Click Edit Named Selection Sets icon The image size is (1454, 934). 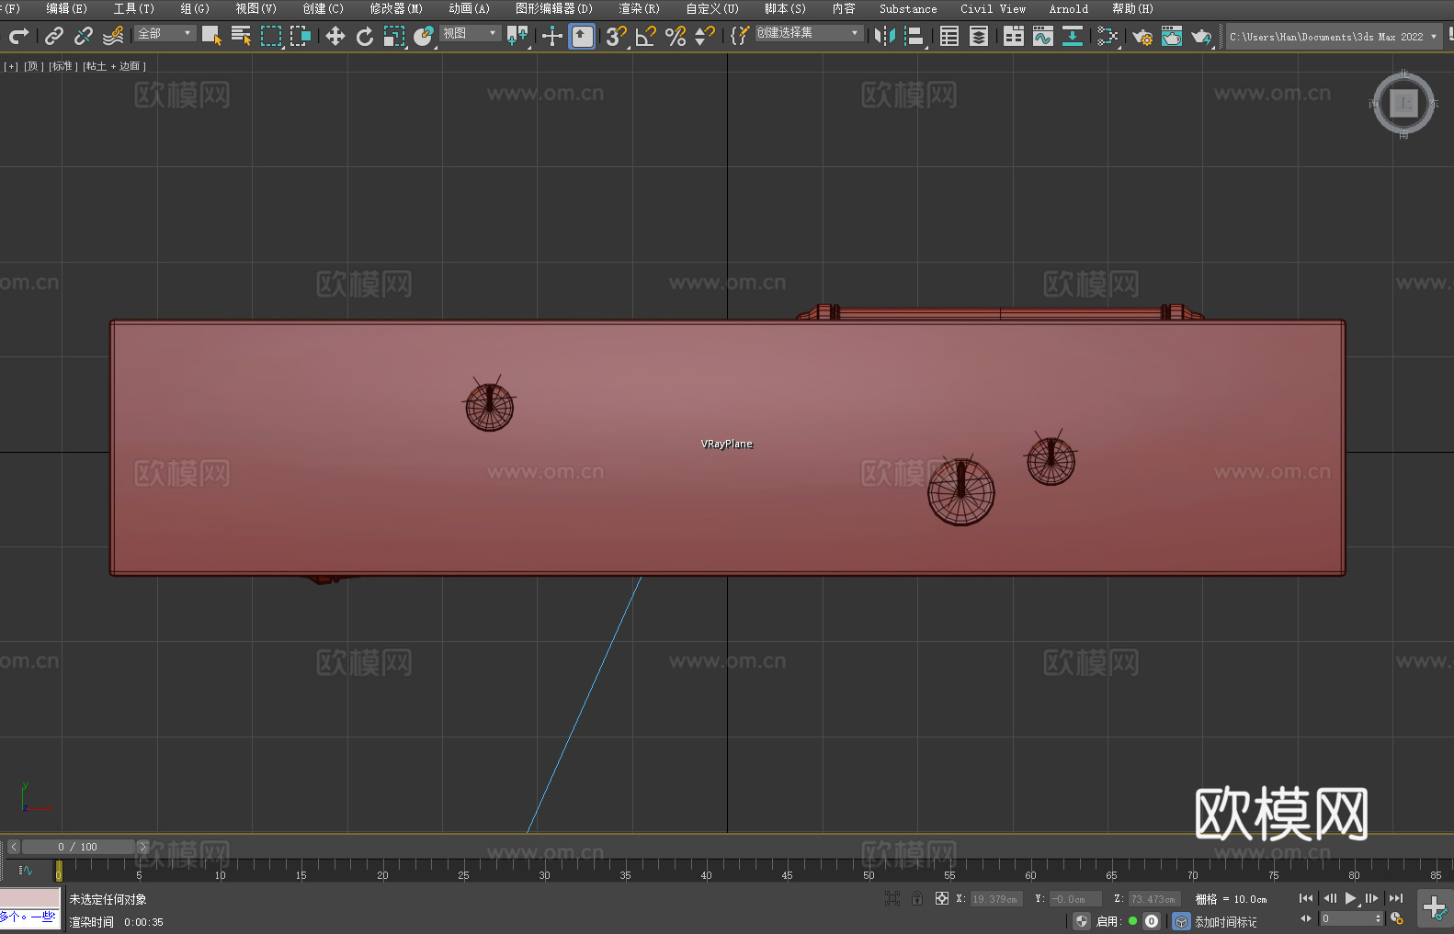pyautogui.click(x=739, y=36)
